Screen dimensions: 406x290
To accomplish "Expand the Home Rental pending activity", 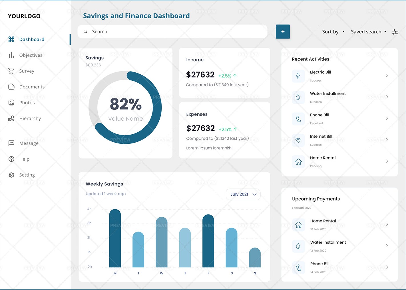I will (x=387, y=161).
